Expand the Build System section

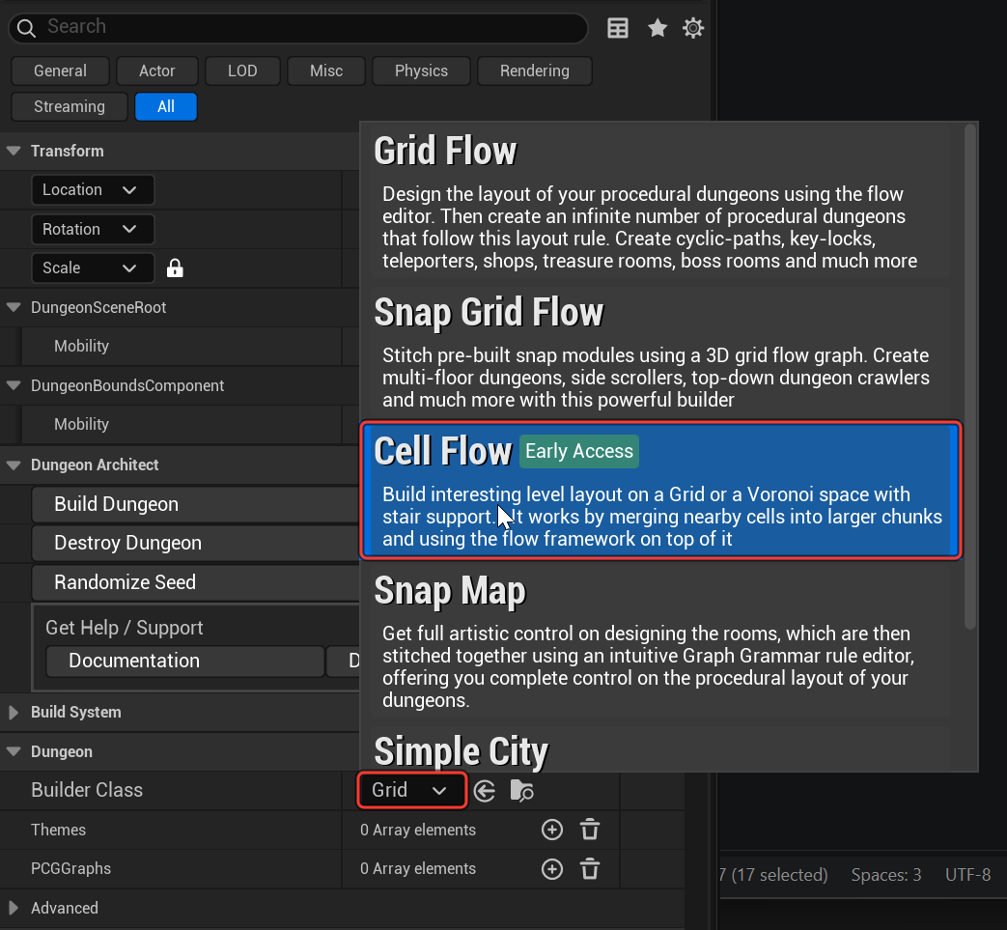(x=14, y=713)
